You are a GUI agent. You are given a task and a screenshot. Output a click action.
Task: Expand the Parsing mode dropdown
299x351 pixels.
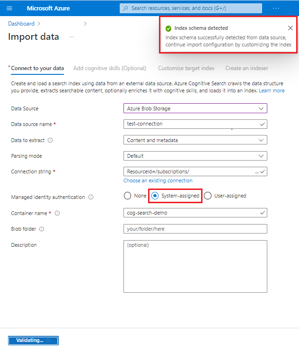pyautogui.click(x=195, y=156)
